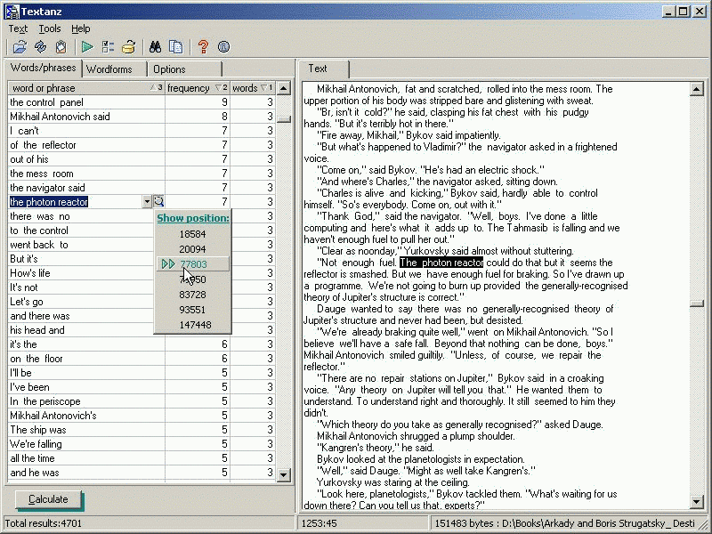Select the row 'the mess room'
The width and height of the screenshot is (712, 534).
pos(142,174)
